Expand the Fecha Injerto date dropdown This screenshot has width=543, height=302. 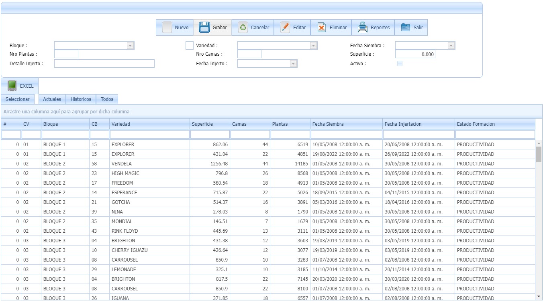click(293, 64)
